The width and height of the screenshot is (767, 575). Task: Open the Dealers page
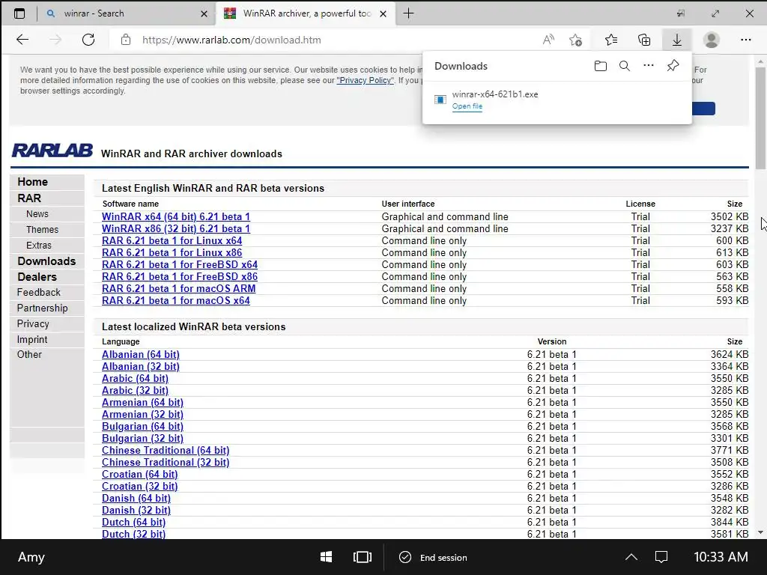pyautogui.click(x=37, y=277)
